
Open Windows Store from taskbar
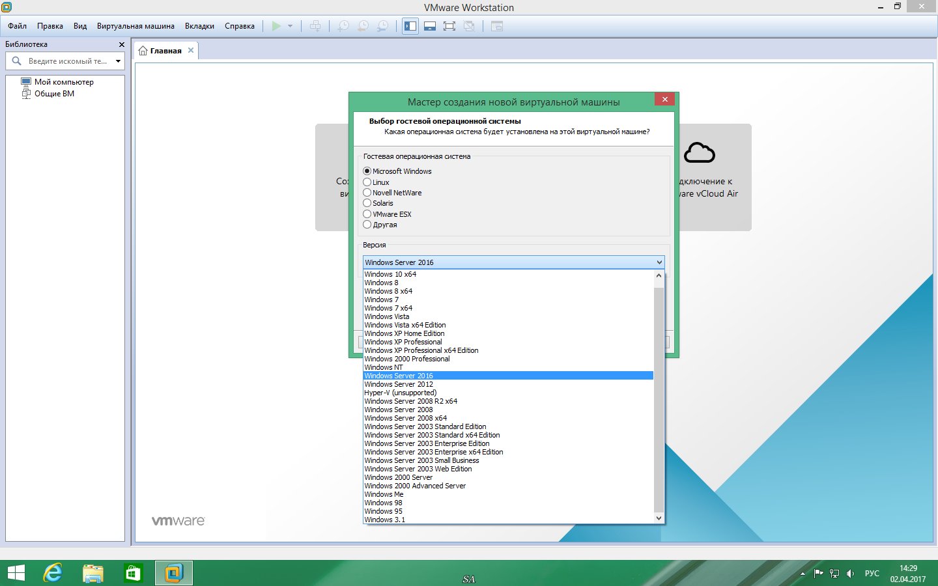[133, 573]
